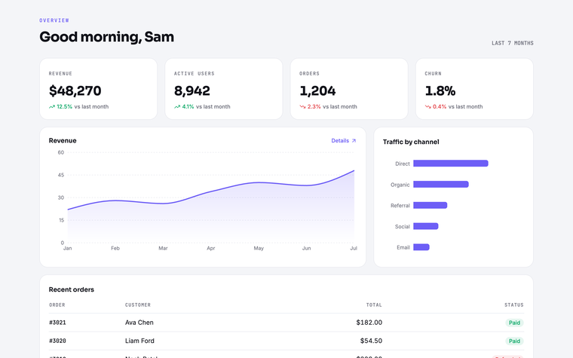Click the Organic channel label
The width and height of the screenshot is (573, 358).
(x=400, y=185)
